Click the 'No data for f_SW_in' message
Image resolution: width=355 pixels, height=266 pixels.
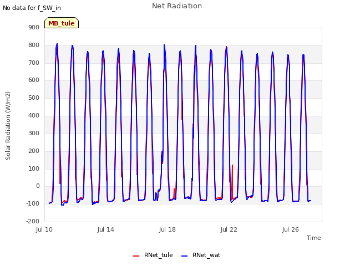point(32,8)
